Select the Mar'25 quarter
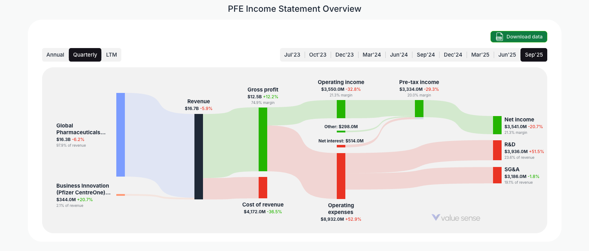This screenshot has width=589, height=251. tap(480, 54)
